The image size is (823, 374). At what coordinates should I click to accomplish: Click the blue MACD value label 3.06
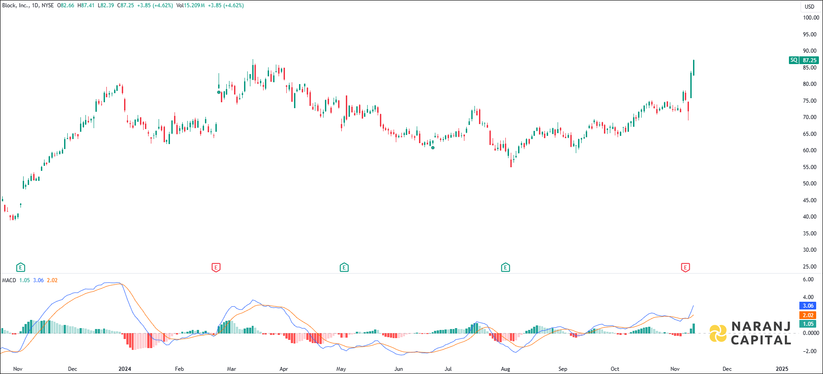click(x=808, y=306)
